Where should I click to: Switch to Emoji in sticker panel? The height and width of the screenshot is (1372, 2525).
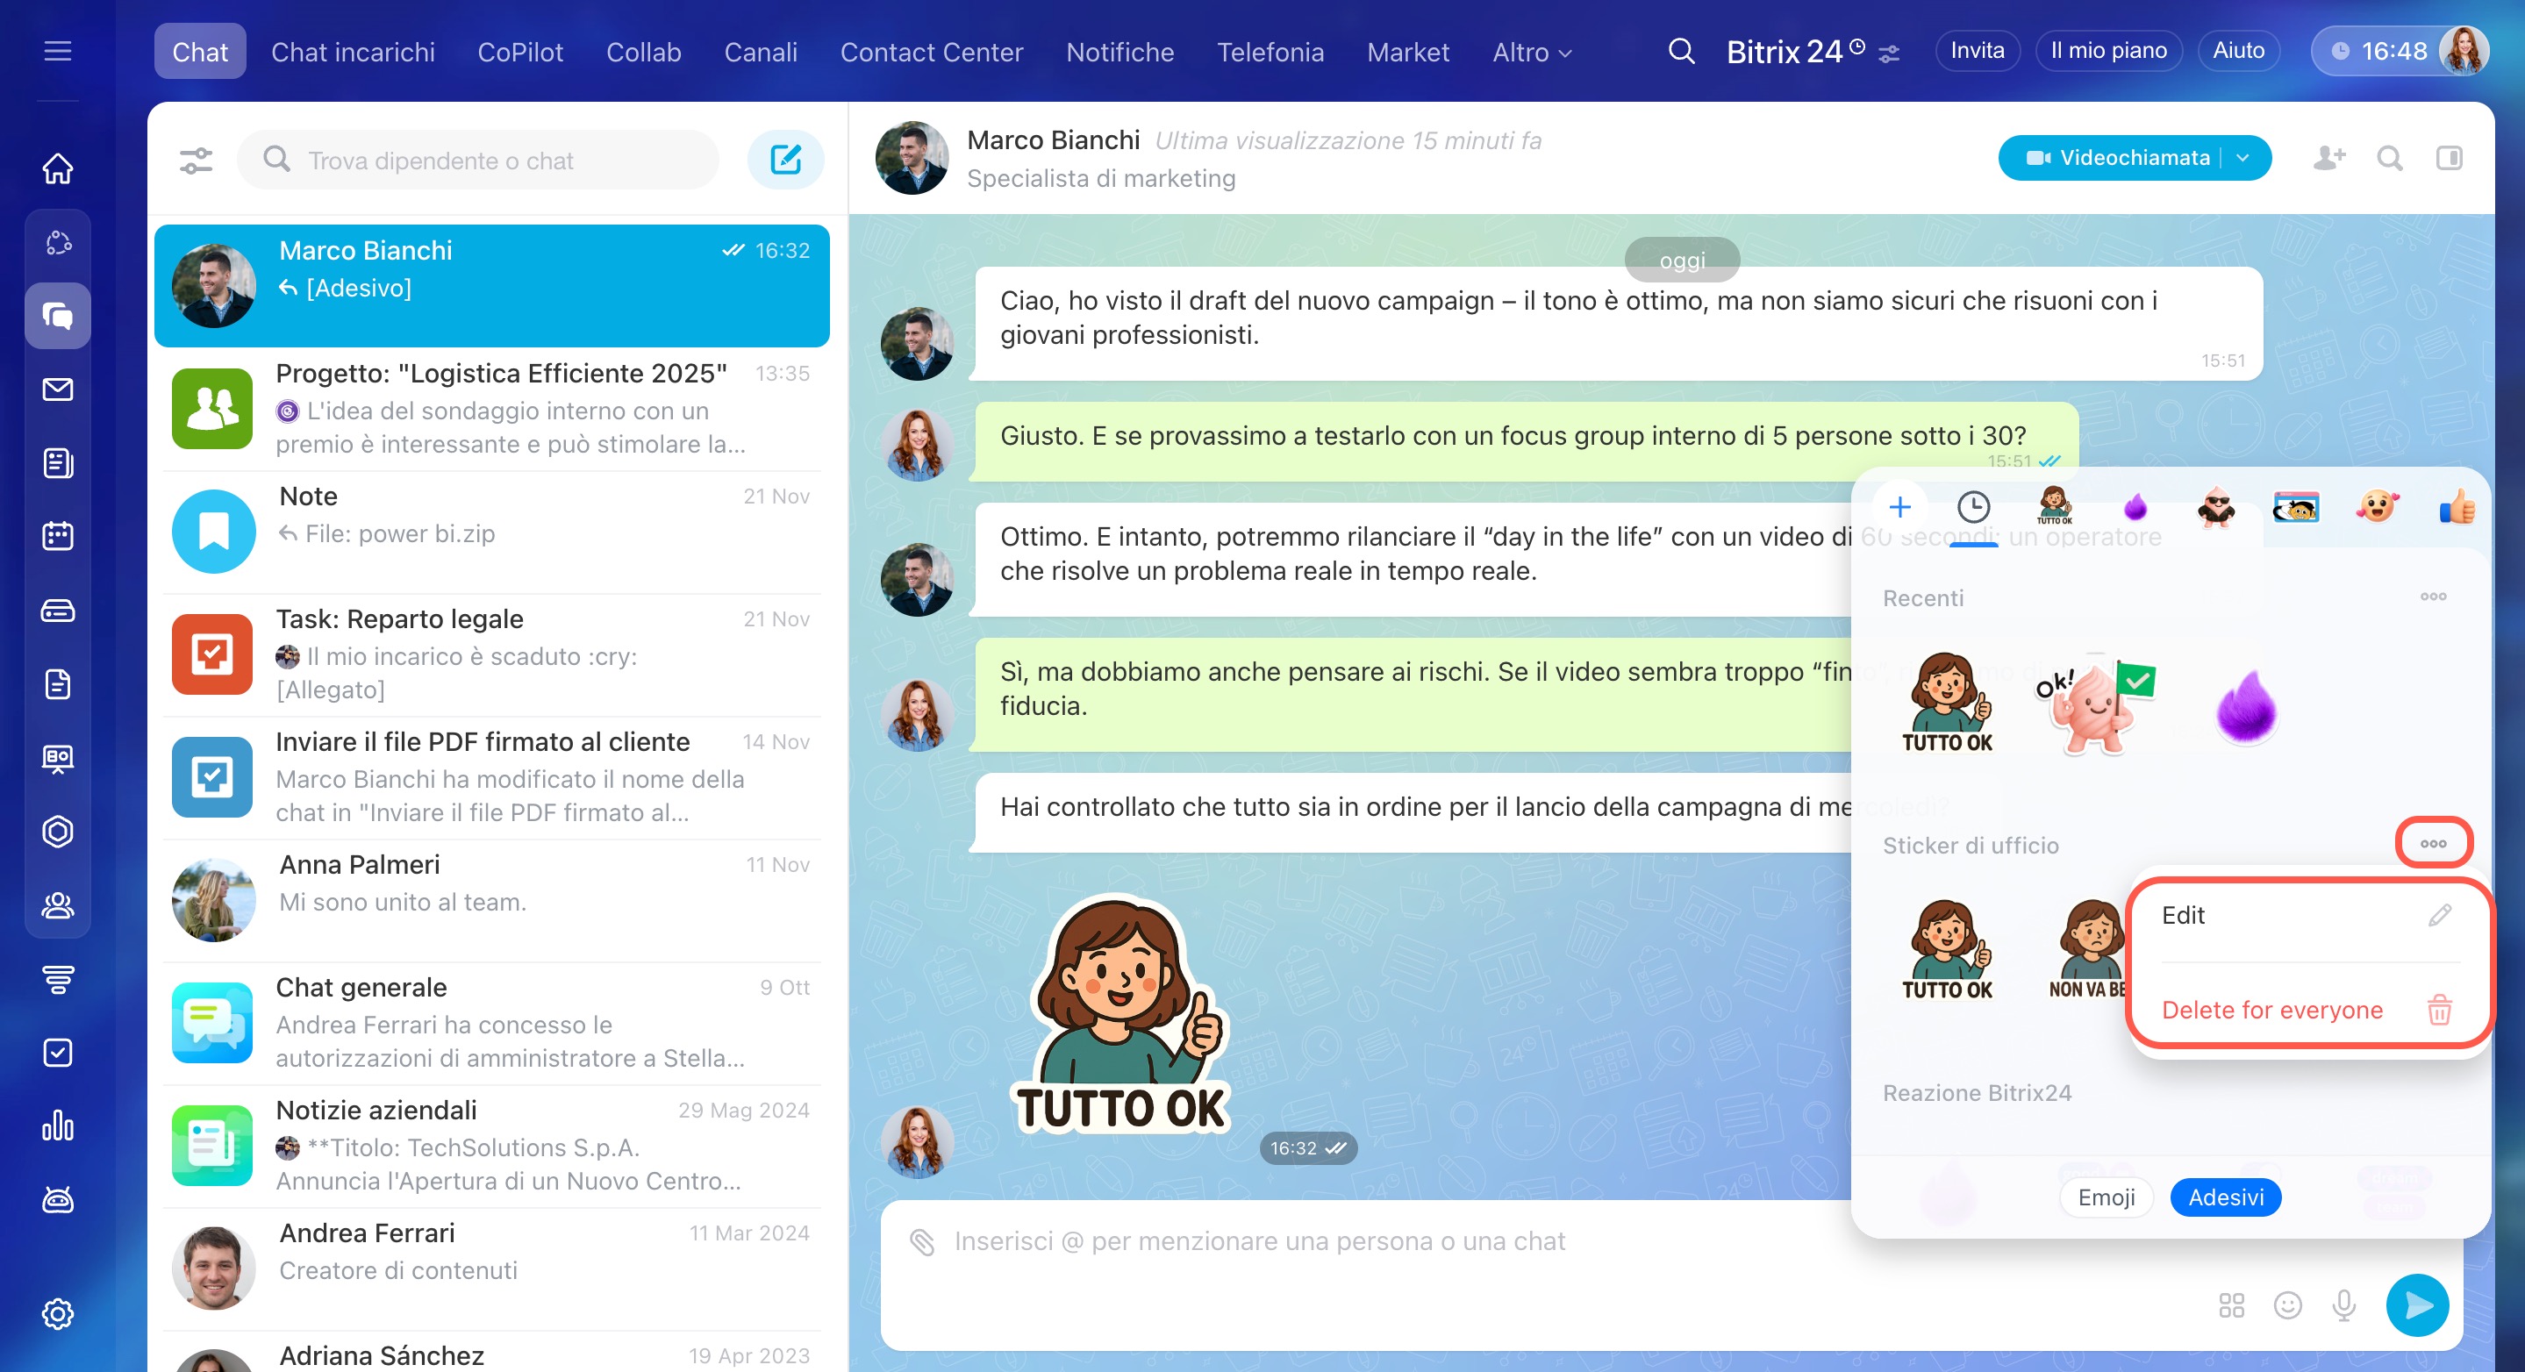pos(2106,1197)
